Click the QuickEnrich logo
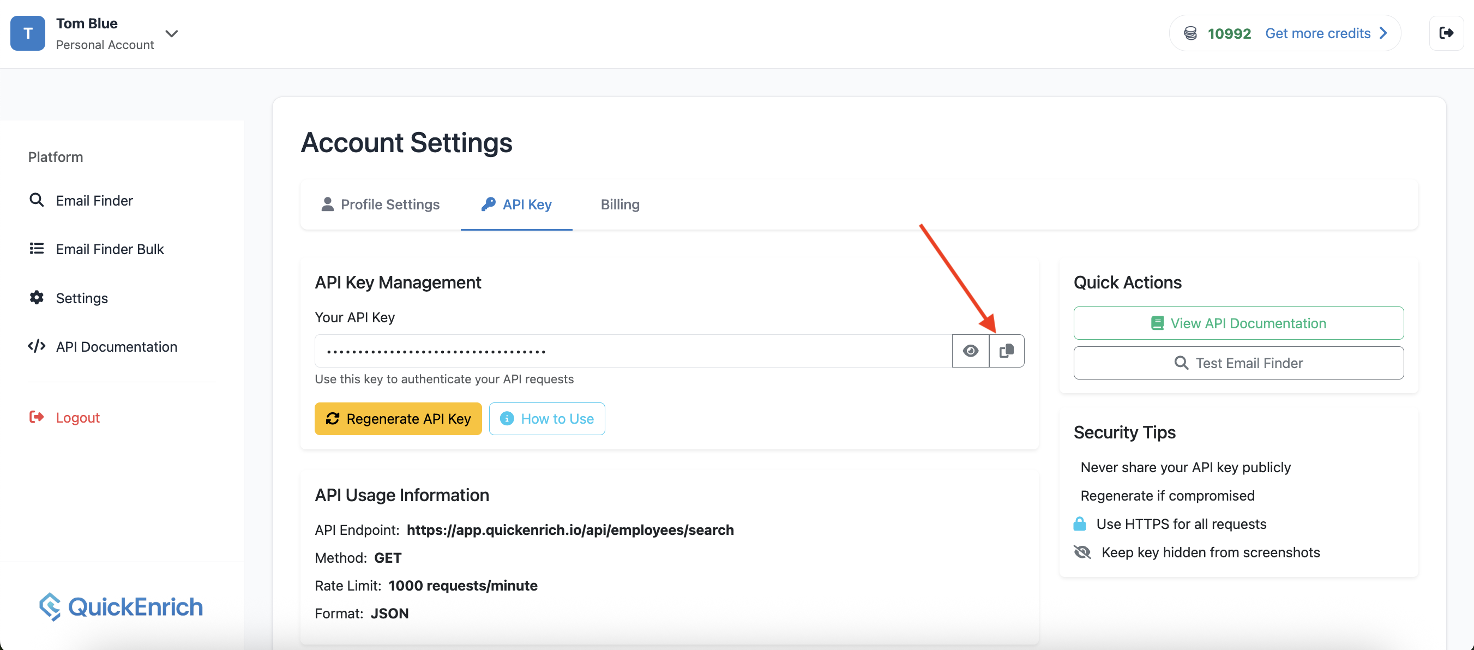 (121, 606)
